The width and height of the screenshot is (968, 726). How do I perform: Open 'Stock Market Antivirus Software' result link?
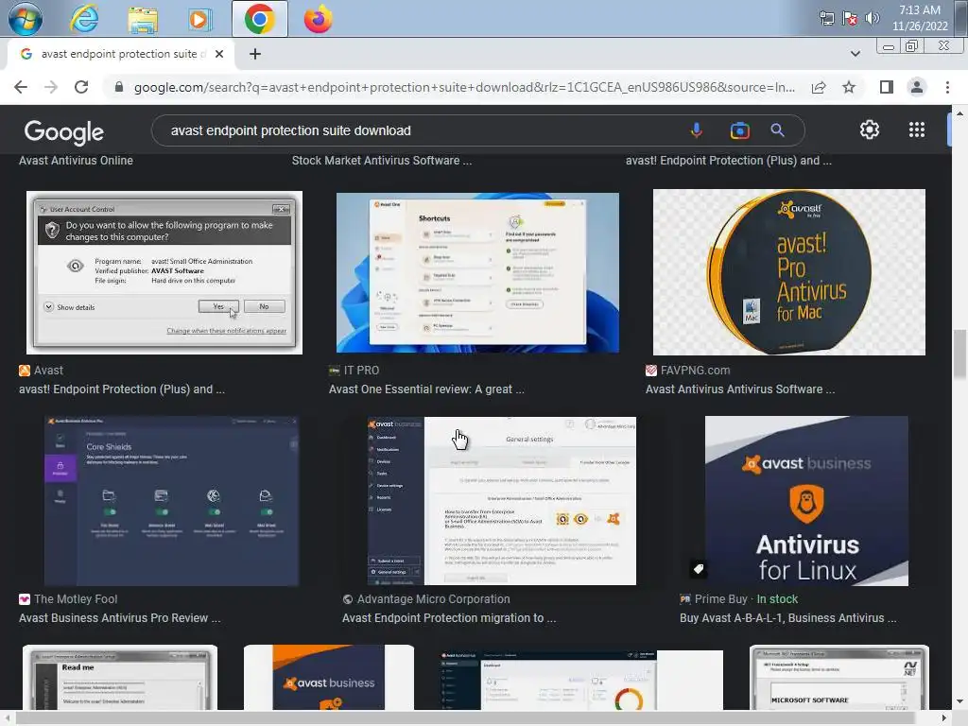[382, 161]
